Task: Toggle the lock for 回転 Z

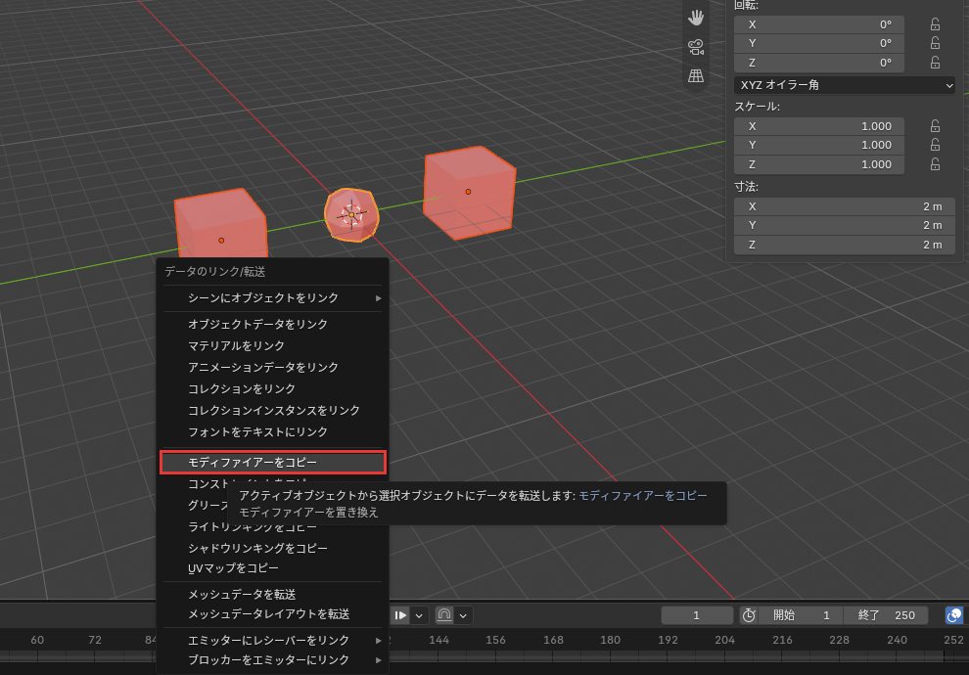Action: (935, 63)
